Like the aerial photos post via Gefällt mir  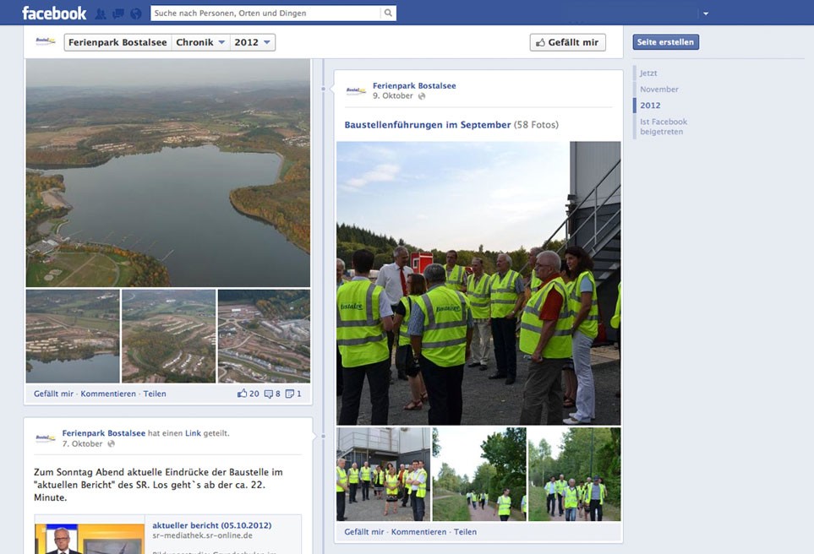[53, 394]
